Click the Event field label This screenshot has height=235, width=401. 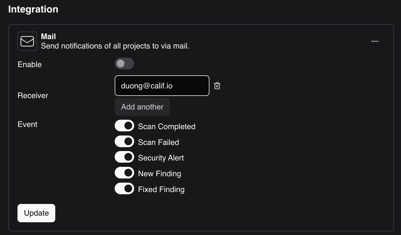(x=27, y=124)
